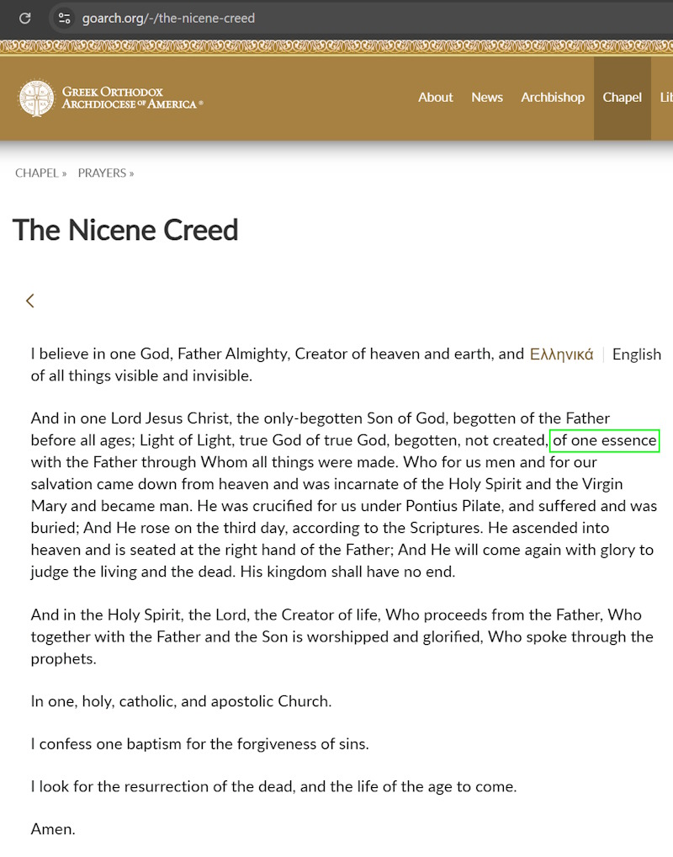Choose the English language option
The width and height of the screenshot is (673, 857).
point(636,354)
